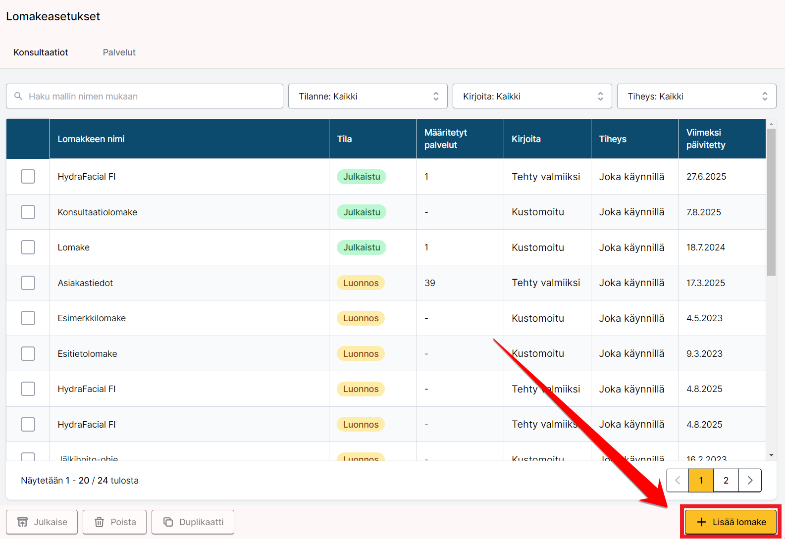Click the date 9.3.2023
Viewport: 785px width, 539px height.
click(704, 354)
